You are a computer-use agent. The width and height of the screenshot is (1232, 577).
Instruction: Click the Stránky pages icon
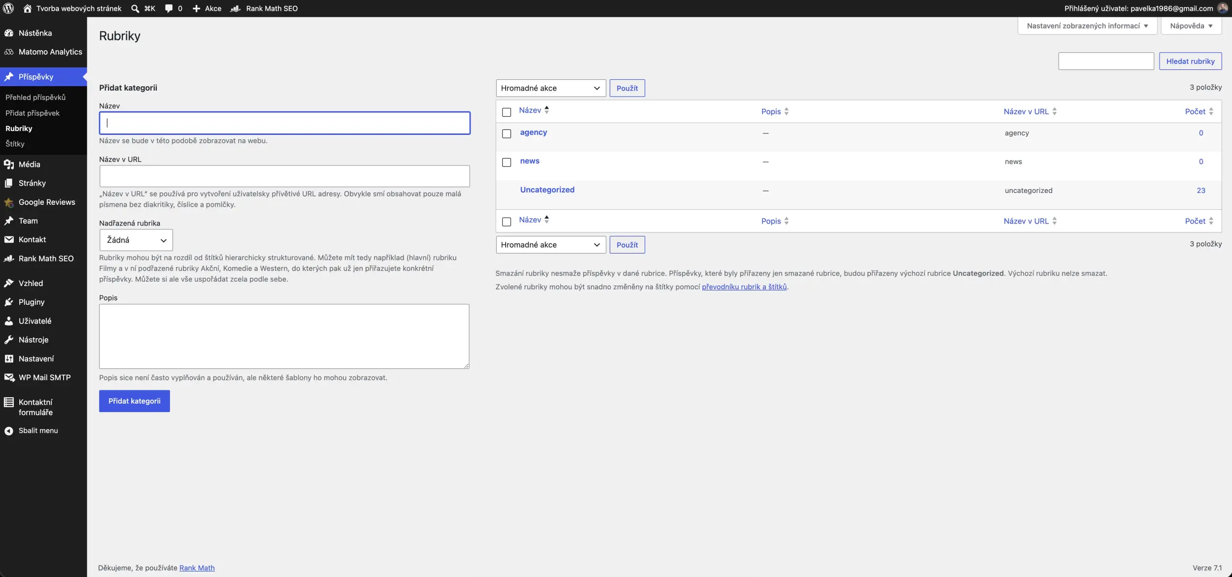(x=9, y=183)
